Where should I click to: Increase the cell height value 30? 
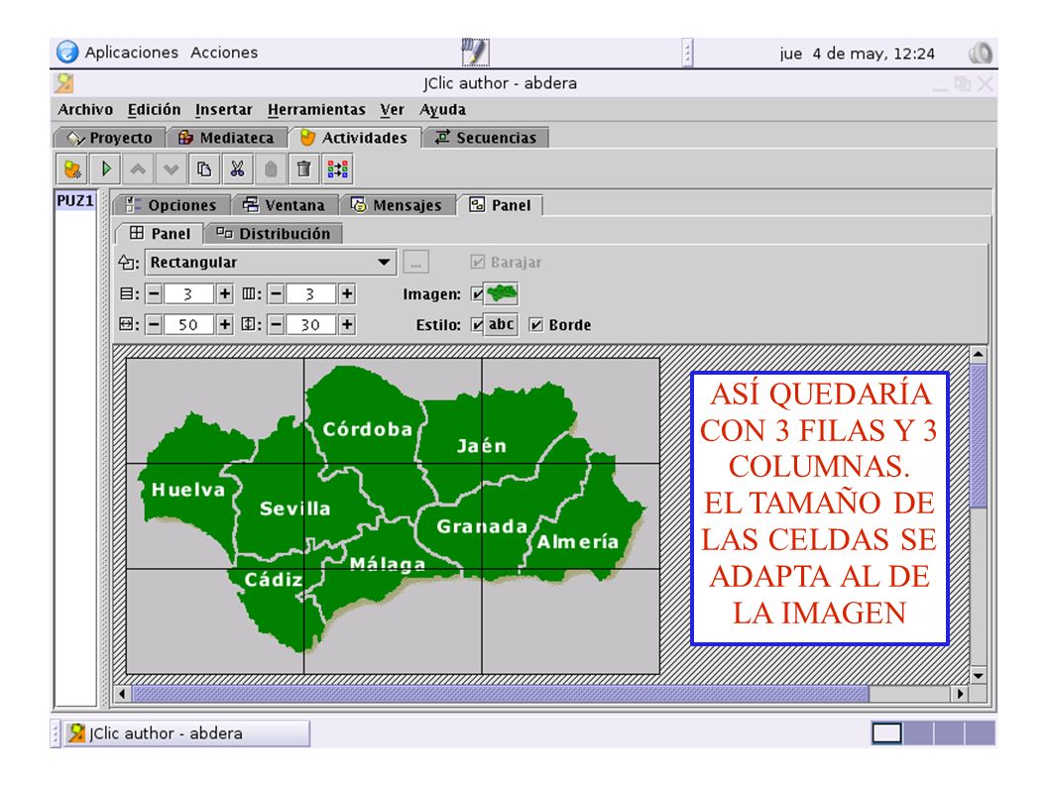pos(347,324)
